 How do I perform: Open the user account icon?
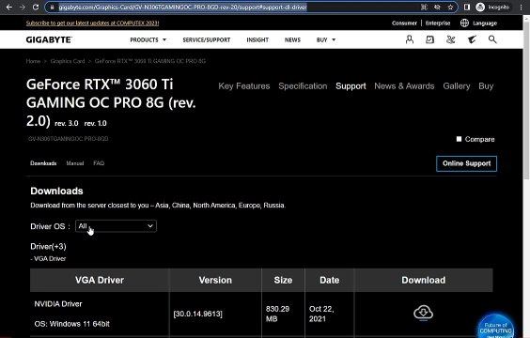click(410, 39)
